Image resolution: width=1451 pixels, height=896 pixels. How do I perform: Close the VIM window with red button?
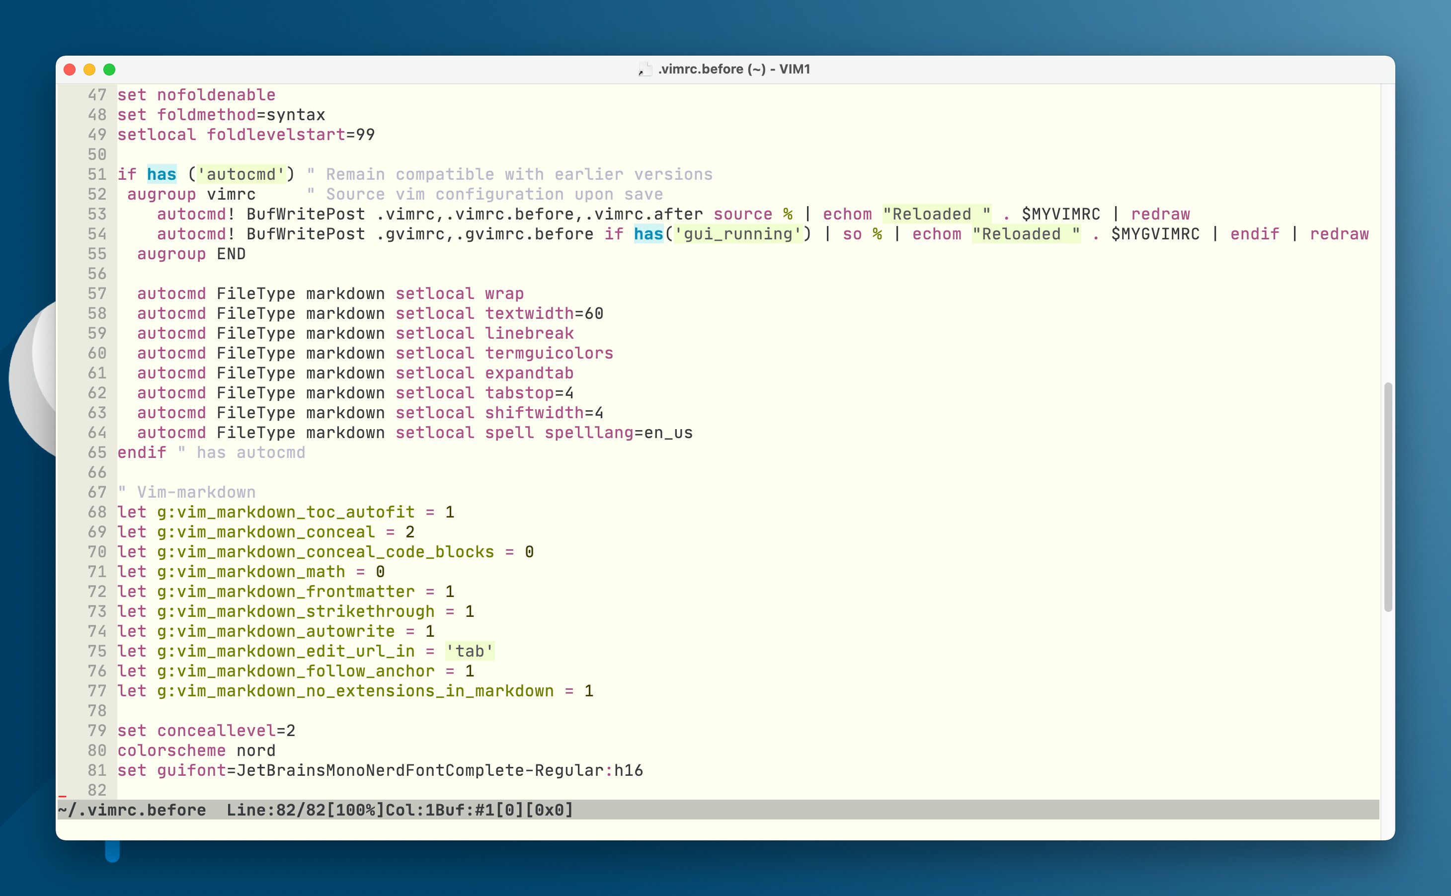point(70,70)
